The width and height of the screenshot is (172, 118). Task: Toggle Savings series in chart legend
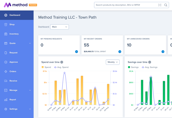pyautogui.click(x=133, y=67)
